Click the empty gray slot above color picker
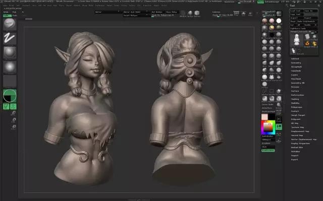The height and width of the screenshot is (201, 323). point(10,81)
